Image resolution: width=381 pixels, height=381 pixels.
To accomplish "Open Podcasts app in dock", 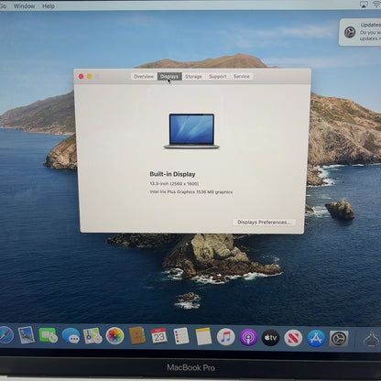I will pyautogui.click(x=248, y=337).
